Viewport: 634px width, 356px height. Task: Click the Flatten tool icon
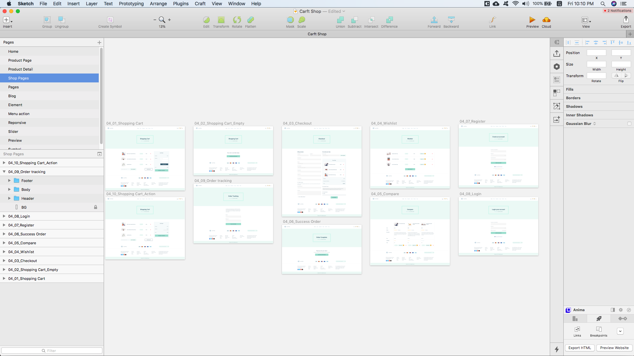[250, 20]
